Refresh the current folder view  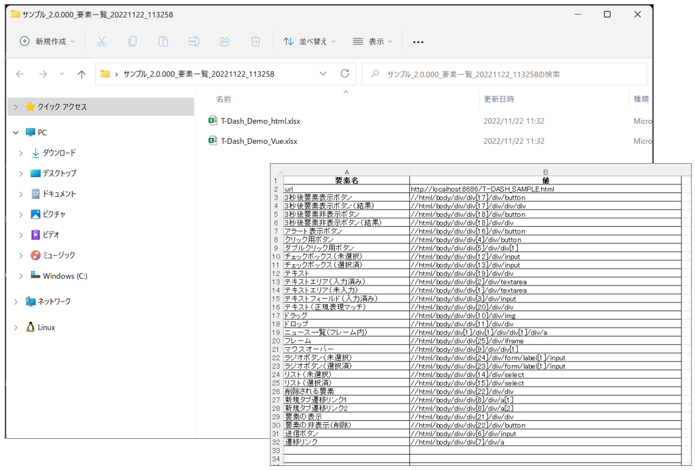point(345,74)
